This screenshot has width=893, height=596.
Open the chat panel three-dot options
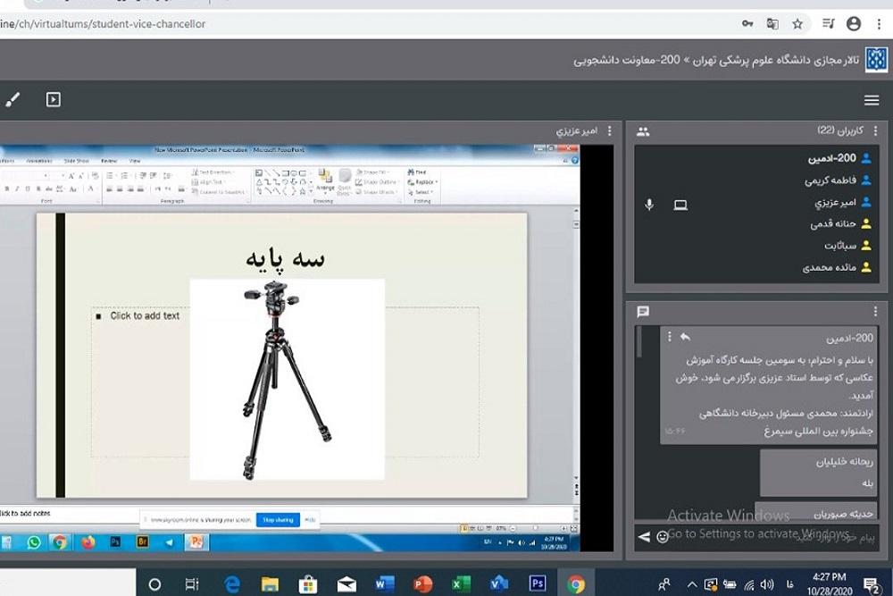tap(875, 312)
